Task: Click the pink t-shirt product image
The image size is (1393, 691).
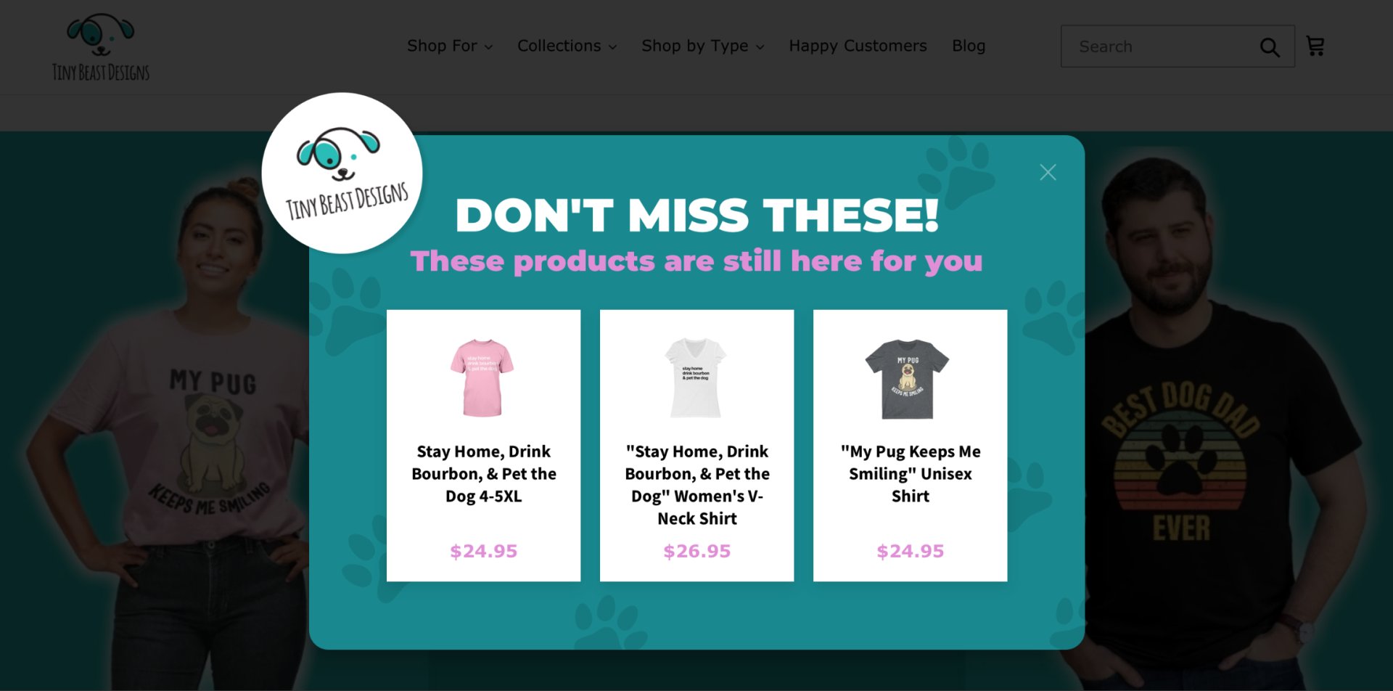Action: pos(482,377)
